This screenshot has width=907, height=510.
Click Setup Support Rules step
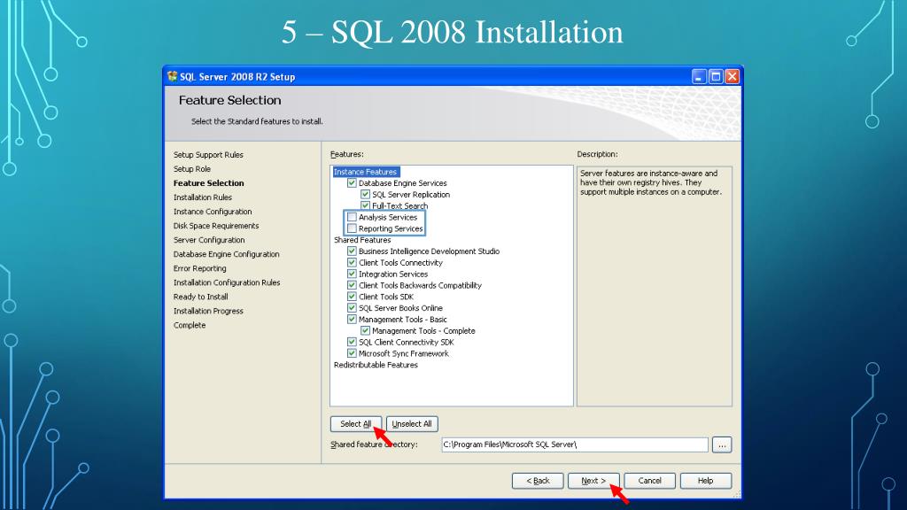208,155
